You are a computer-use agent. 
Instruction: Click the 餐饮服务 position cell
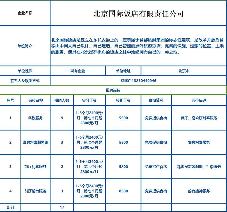coord(36,118)
